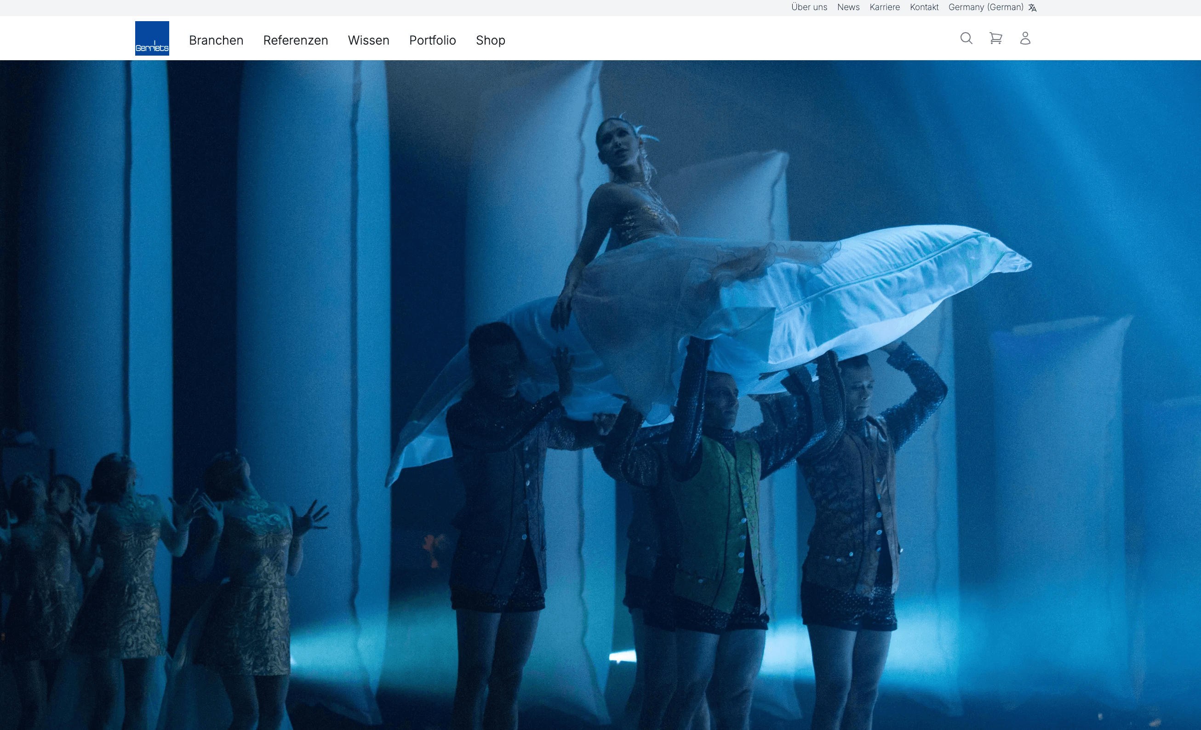Expand the Referenzen navigation menu
Image resolution: width=1201 pixels, height=730 pixels.
coord(295,40)
